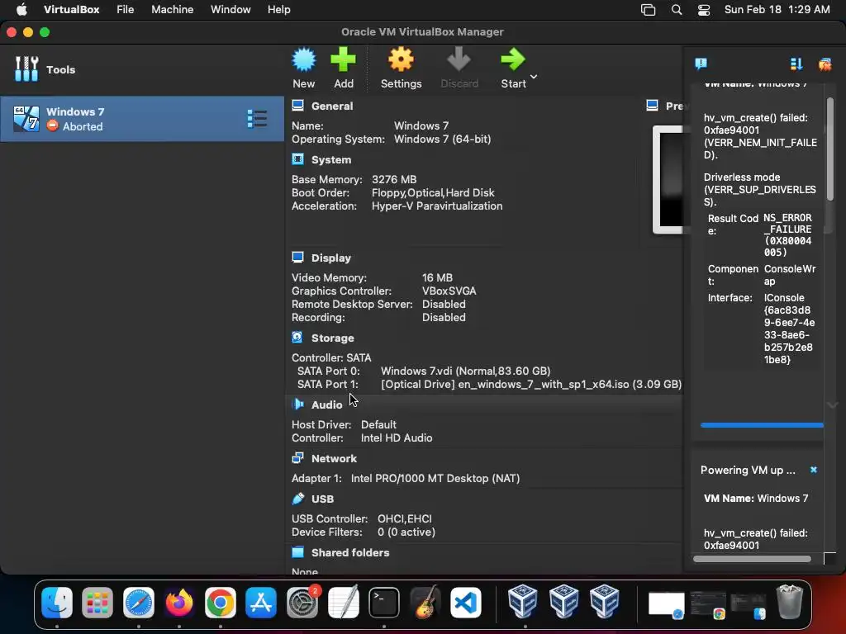Click the notification panel horizontal scrollbar
846x634 pixels.
[x=752, y=559]
